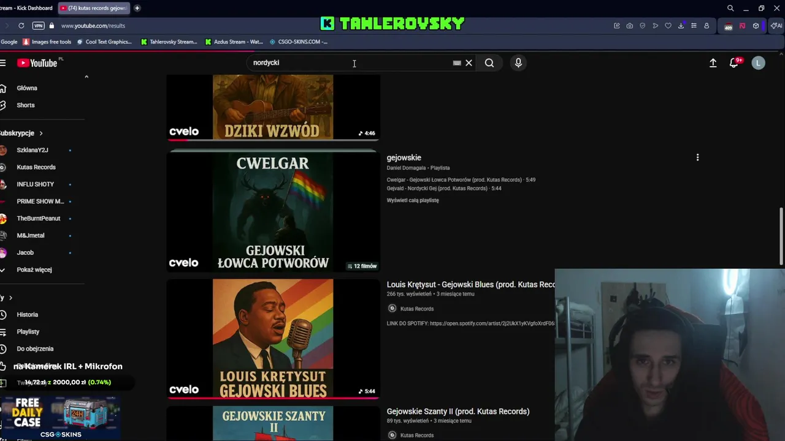Open browser easy setup sliders icon
Image resolution: width=785 pixels, height=441 pixels.
[x=694, y=26]
